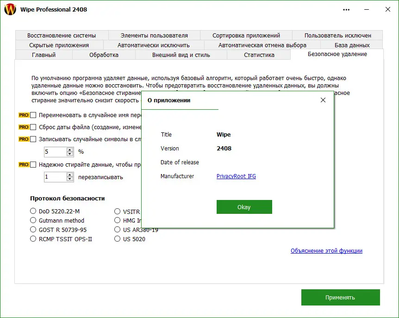Switch to Элементы пользователя tab
This screenshot has height=318, width=399.
click(x=154, y=35)
